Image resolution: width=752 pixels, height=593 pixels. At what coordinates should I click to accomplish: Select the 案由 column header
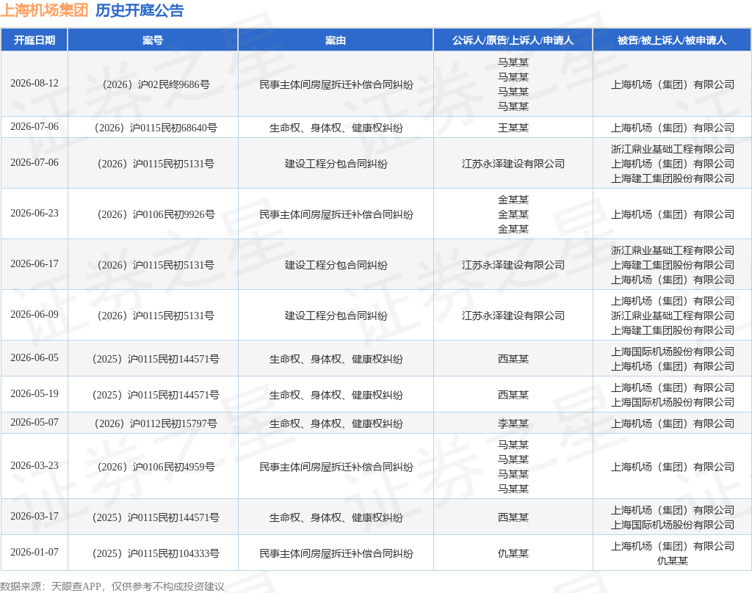pos(335,40)
